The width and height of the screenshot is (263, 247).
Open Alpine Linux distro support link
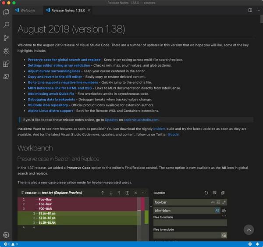click(50, 111)
